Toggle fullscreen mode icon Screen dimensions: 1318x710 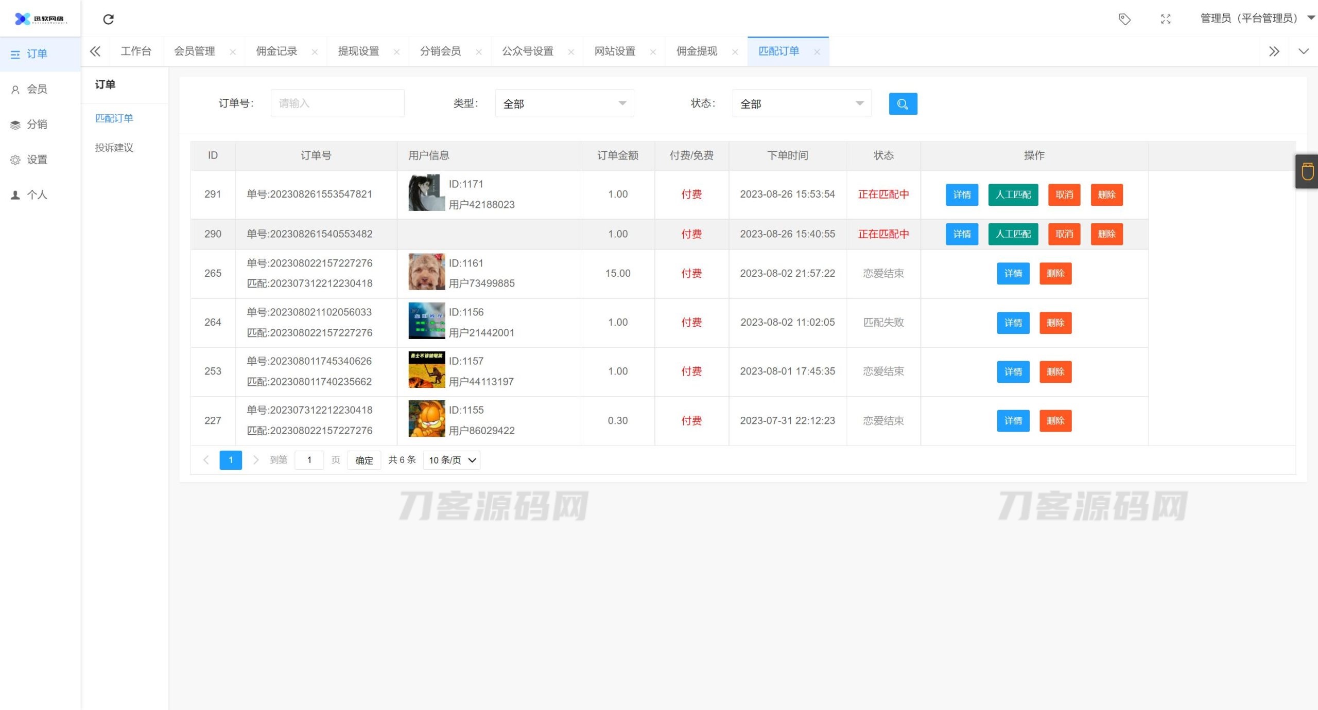click(x=1166, y=19)
